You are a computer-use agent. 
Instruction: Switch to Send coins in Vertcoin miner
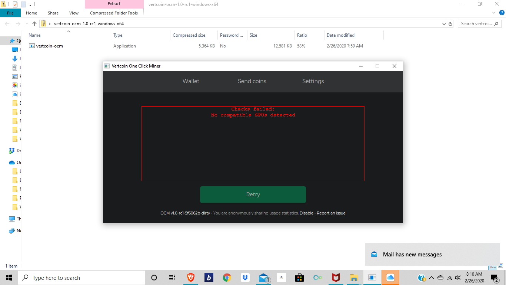point(252,81)
